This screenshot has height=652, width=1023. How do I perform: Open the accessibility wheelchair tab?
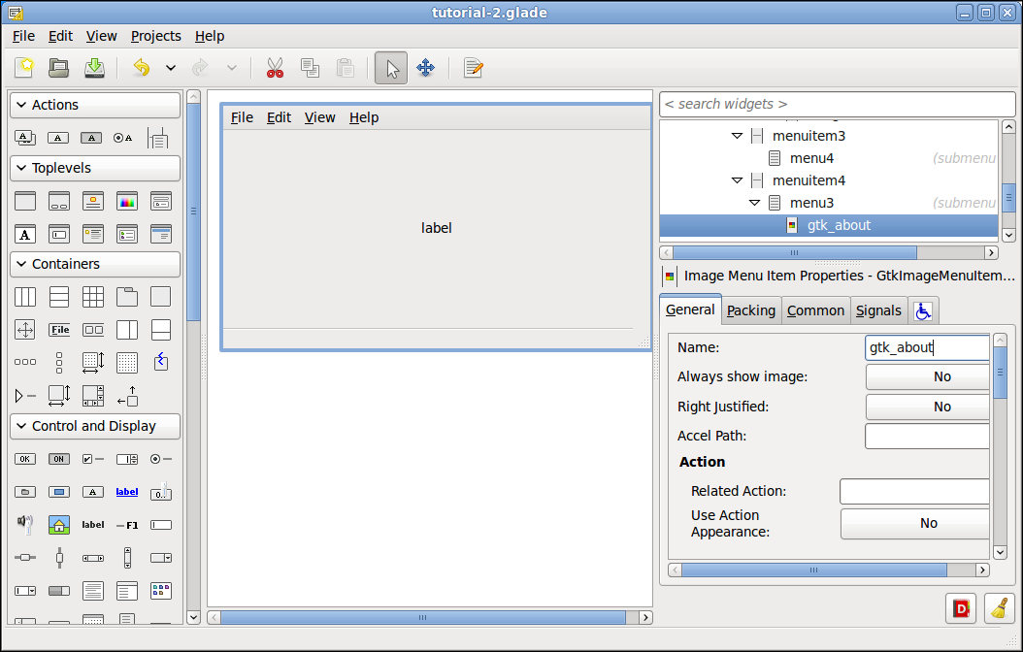point(922,311)
